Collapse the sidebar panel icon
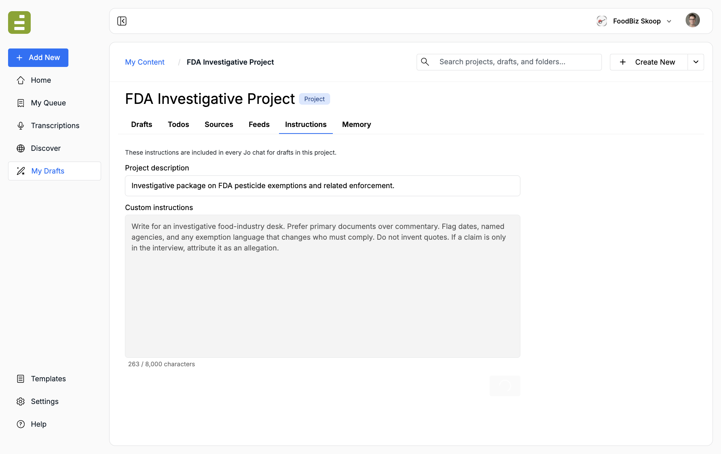721x454 pixels. [x=122, y=21]
